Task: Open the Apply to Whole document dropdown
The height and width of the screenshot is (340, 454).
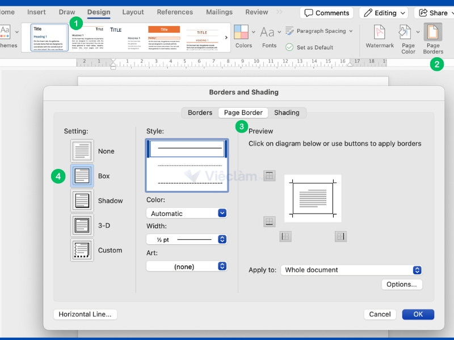Action: pyautogui.click(x=351, y=270)
